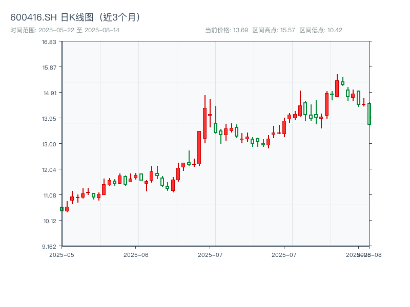410x307 pixels.
Task: Click the 区间低点: 10.42 label
Action: tap(321, 30)
